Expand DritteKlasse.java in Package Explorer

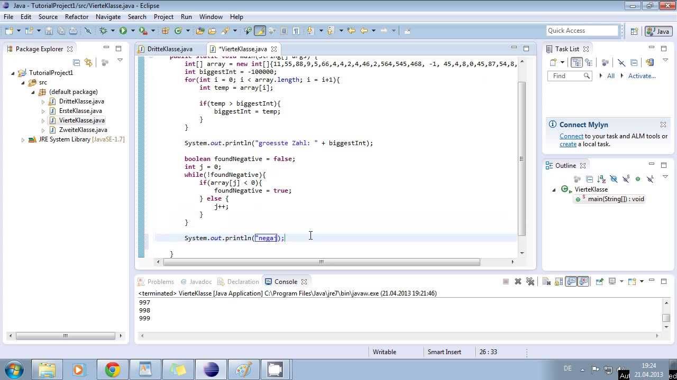point(43,102)
